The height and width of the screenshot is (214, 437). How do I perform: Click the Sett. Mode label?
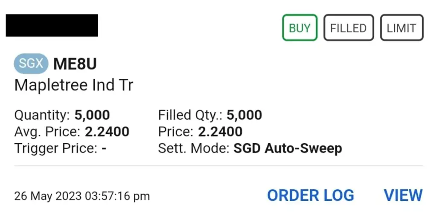(194, 148)
